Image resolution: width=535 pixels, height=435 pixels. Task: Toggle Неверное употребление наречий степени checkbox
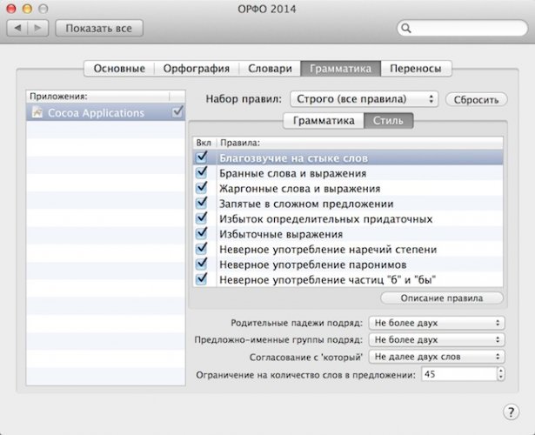click(202, 248)
